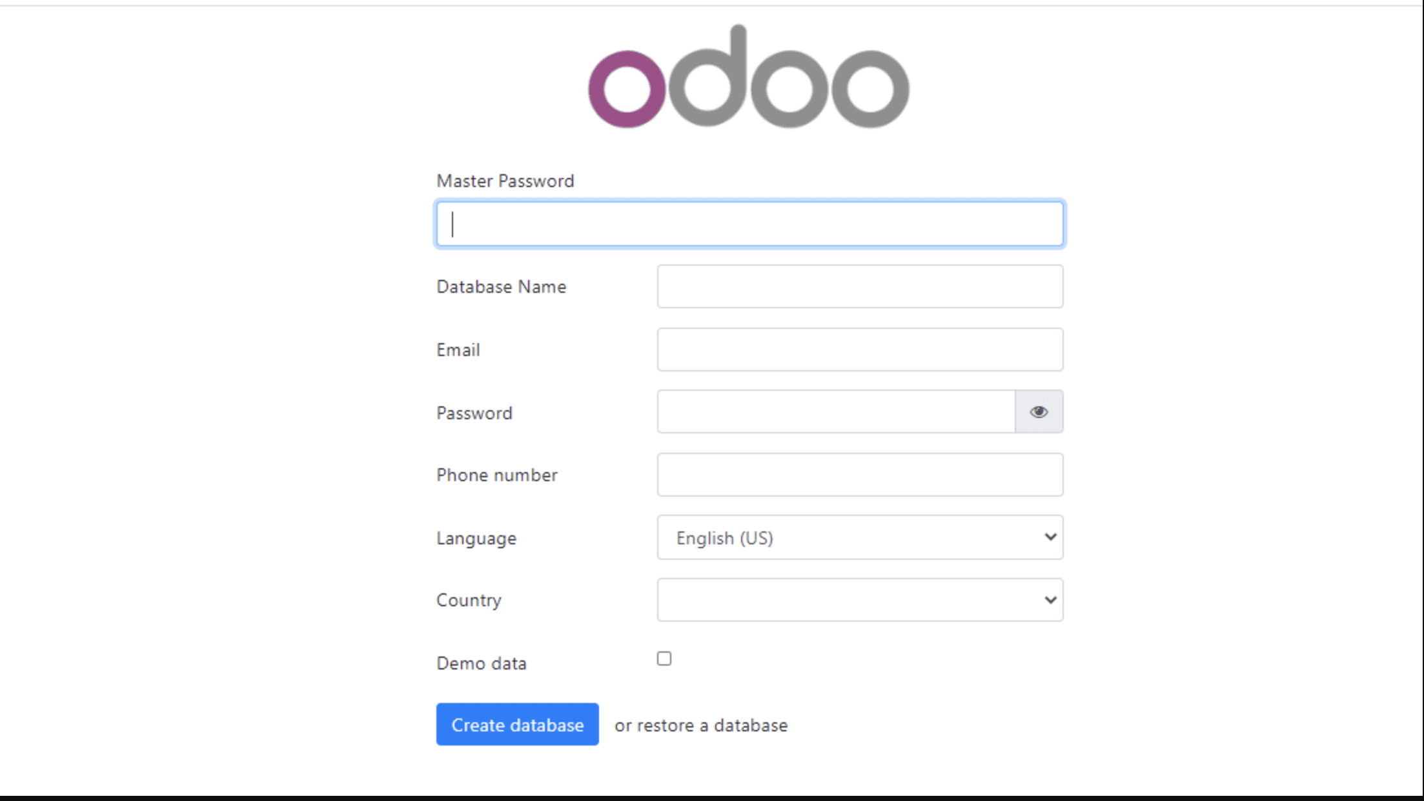Click the Master Password label
The image size is (1424, 801).
505,181
